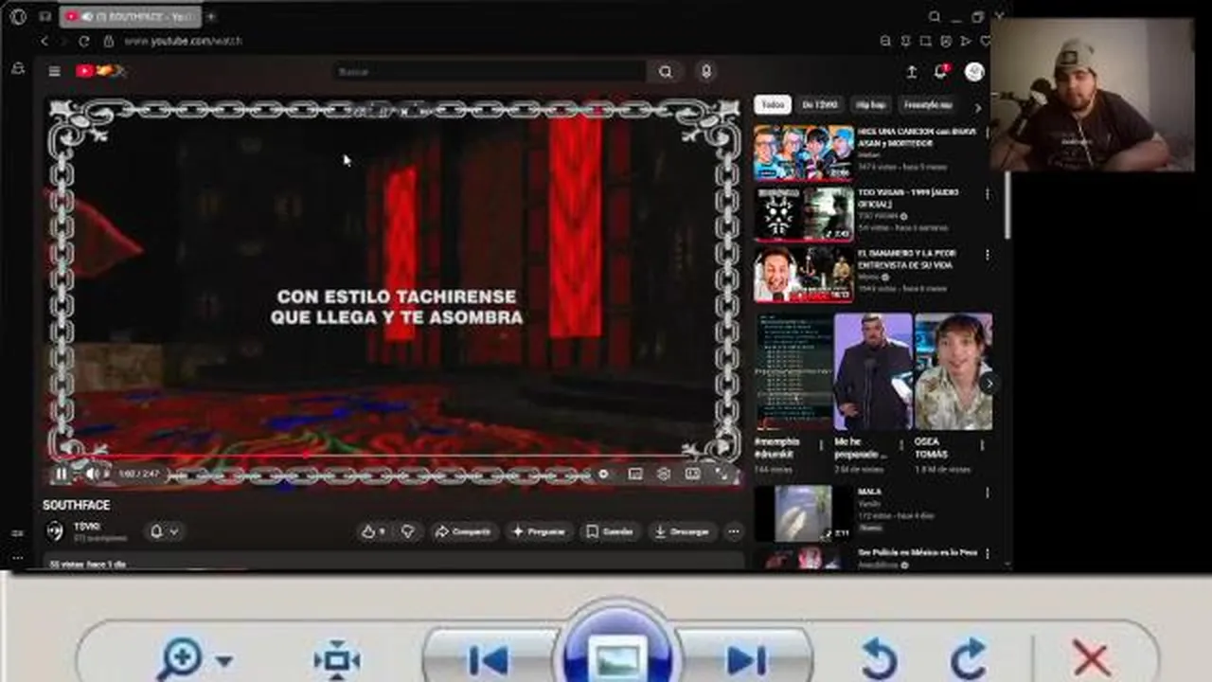1212x682 pixels.
Task: Open the player settings gear
Action: click(664, 474)
